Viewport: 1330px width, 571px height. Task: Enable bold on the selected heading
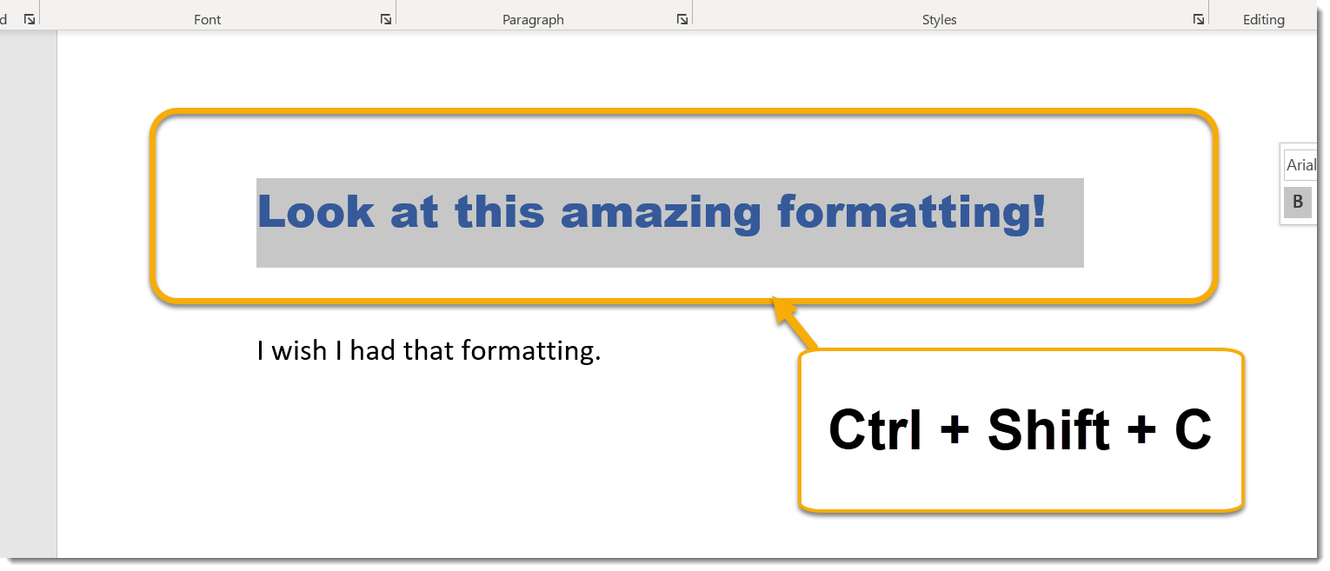pos(1297,202)
